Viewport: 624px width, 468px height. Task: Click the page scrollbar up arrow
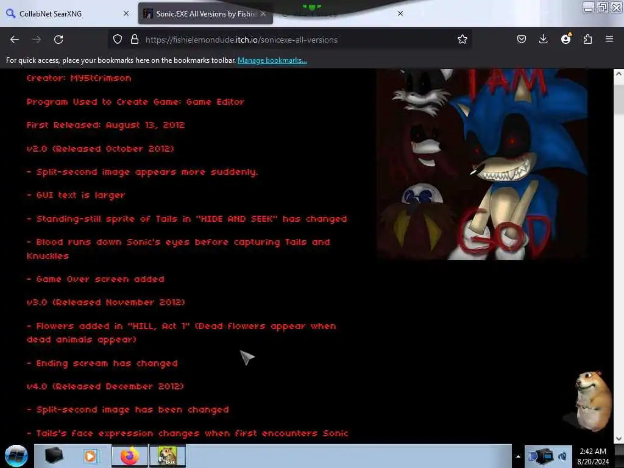(619, 74)
